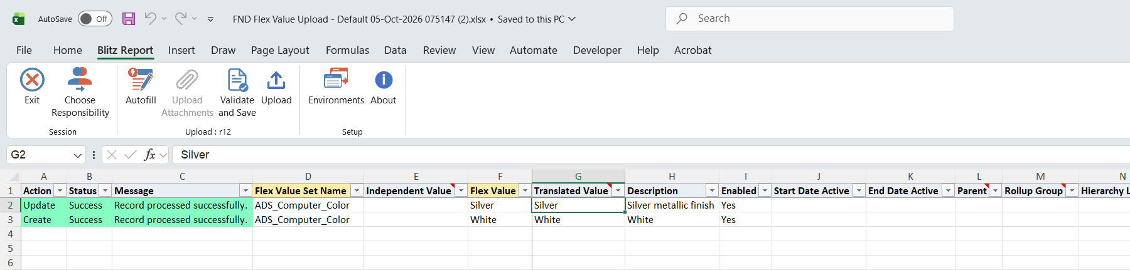The width and height of the screenshot is (1130, 270).
Task: Expand the file save location chevron
Action: pos(572,19)
